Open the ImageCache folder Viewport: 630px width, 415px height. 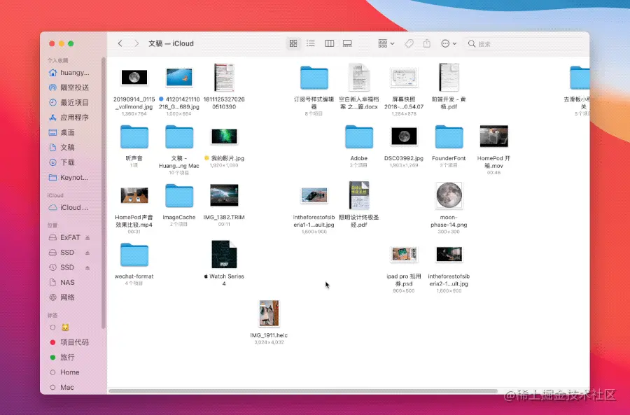(x=179, y=196)
